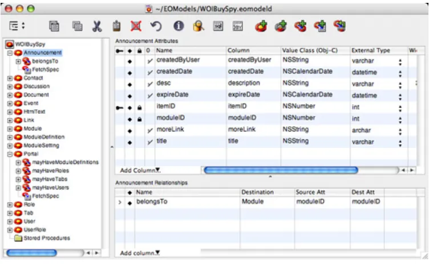This screenshot has width=429, height=264.
Task: Select the Link entity in tree
Action: [x=29, y=120]
